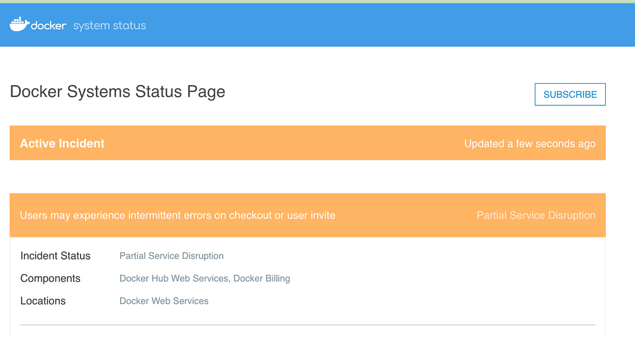
Task: Click the 'Docker Web Services' location value
Action: (x=164, y=301)
